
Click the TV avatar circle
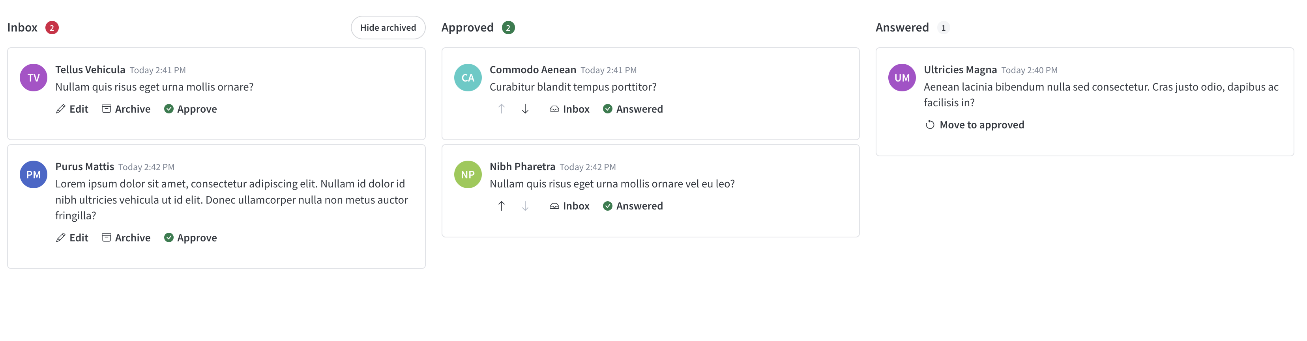click(34, 78)
